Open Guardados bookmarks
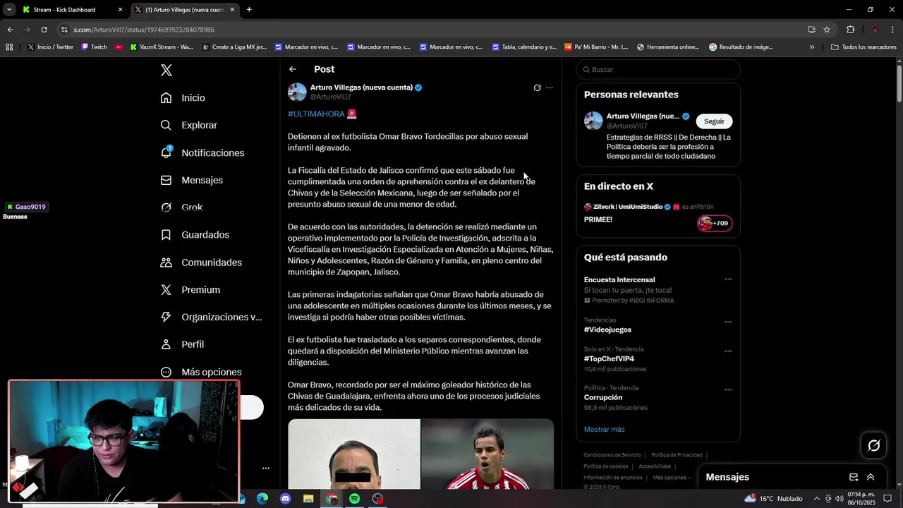The width and height of the screenshot is (903, 508). (x=194, y=235)
